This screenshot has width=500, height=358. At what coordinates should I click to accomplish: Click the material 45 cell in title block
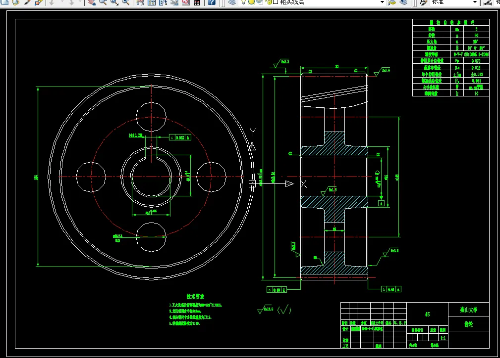tap(427, 314)
